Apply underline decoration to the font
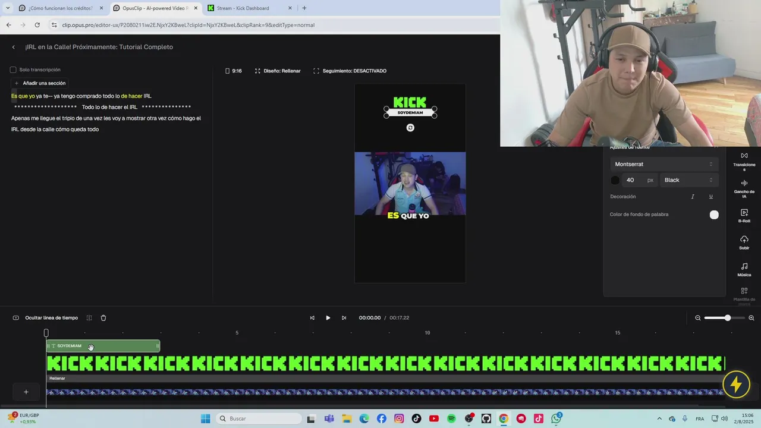Image resolution: width=761 pixels, height=428 pixels. click(710, 197)
